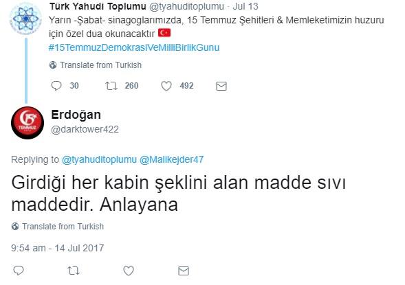
Task: Open @Malikejder47 mention link
Action: [171, 159]
